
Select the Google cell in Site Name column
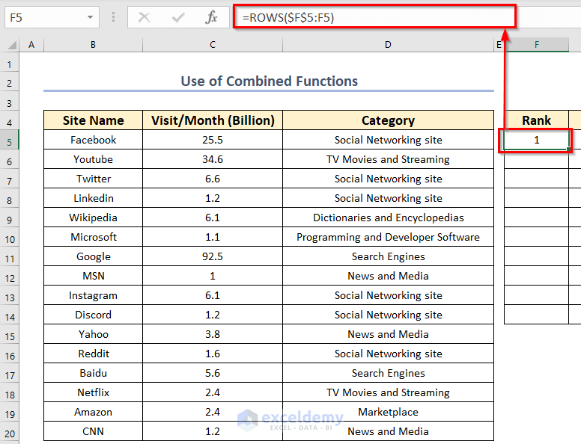coord(94,256)
